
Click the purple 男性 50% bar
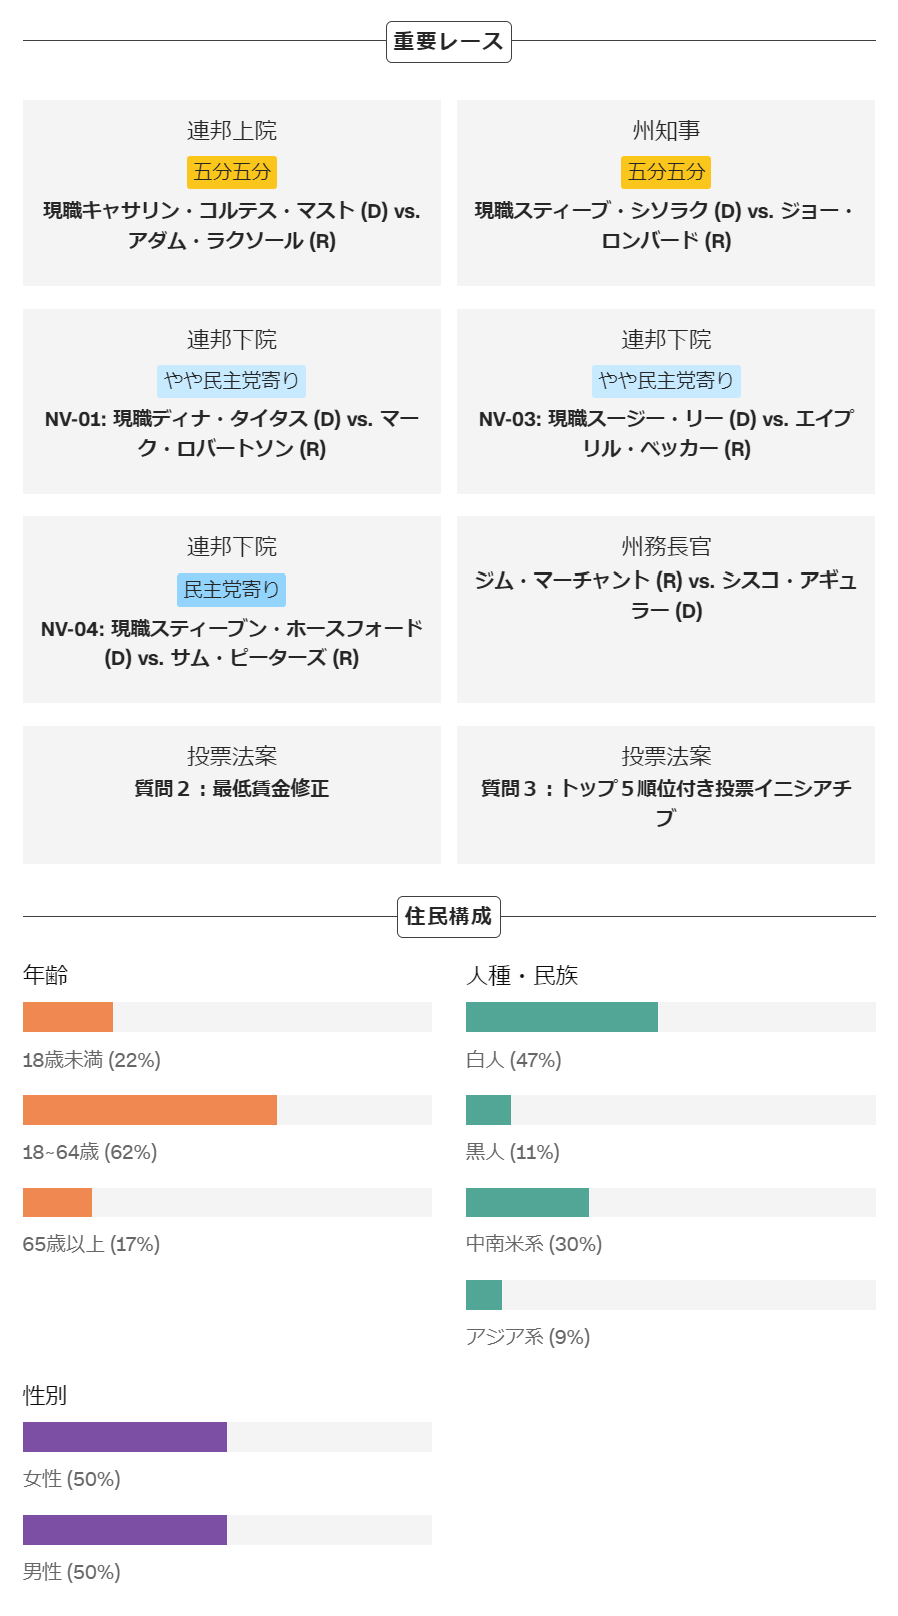[125, 1530]
